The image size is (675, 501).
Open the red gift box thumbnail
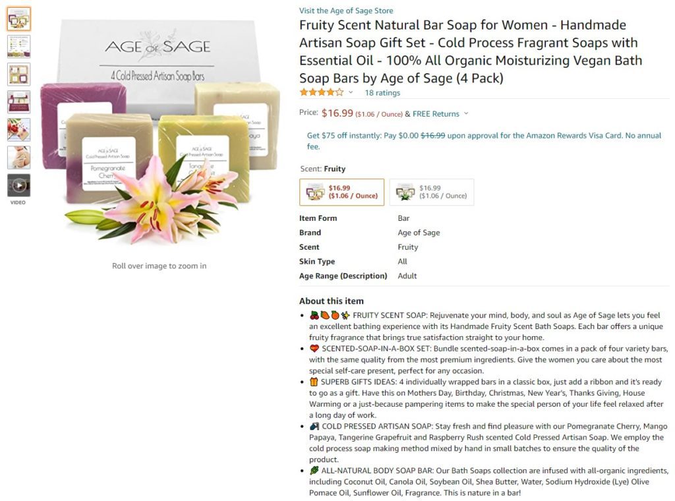tap(18, 102)
